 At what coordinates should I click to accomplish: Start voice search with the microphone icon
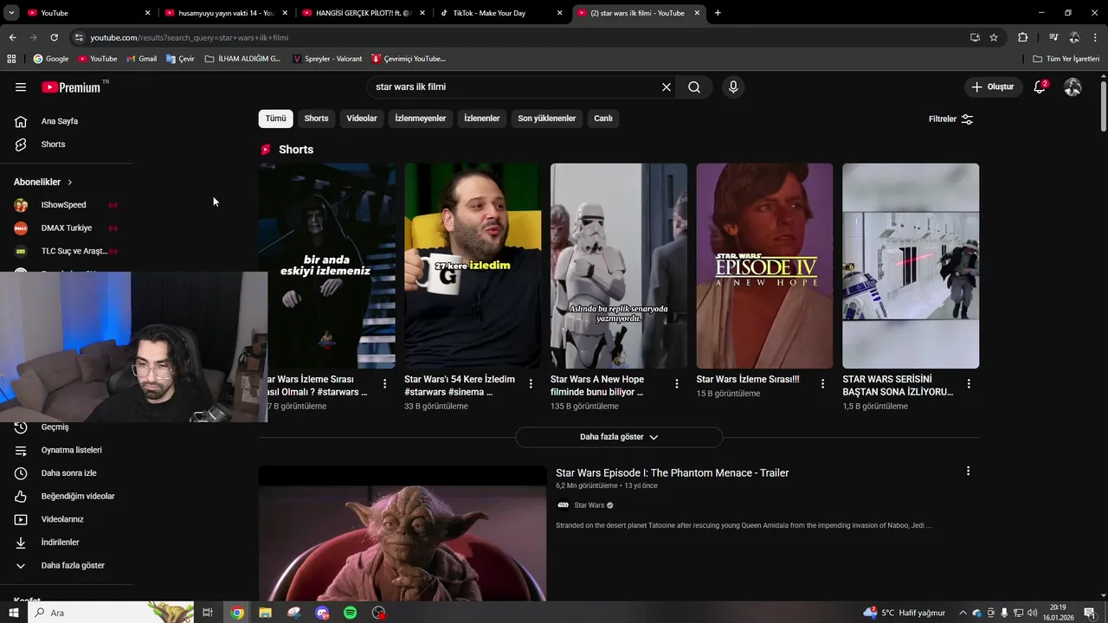pyautogui.click(x=733, y=87)
